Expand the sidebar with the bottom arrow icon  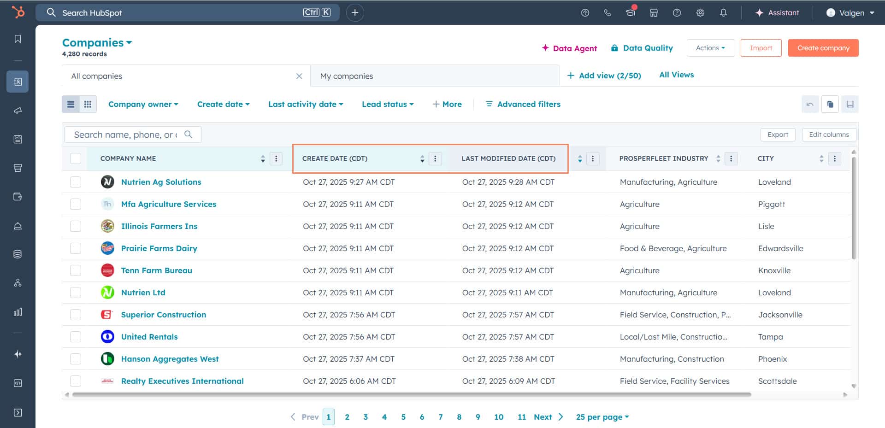[18, 412]
